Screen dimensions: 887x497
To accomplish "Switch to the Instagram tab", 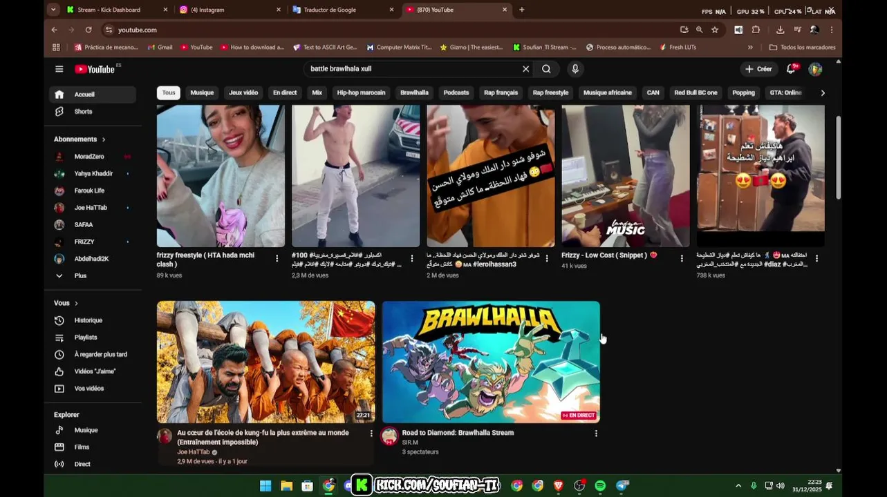I will click(x=230, y=10).
